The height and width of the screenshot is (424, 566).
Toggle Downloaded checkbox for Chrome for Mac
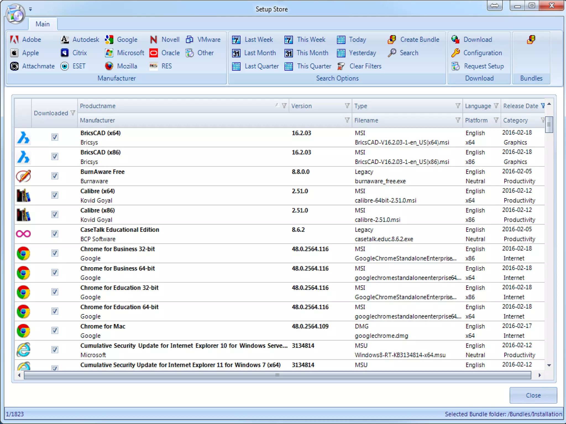[x=55, y=330]
